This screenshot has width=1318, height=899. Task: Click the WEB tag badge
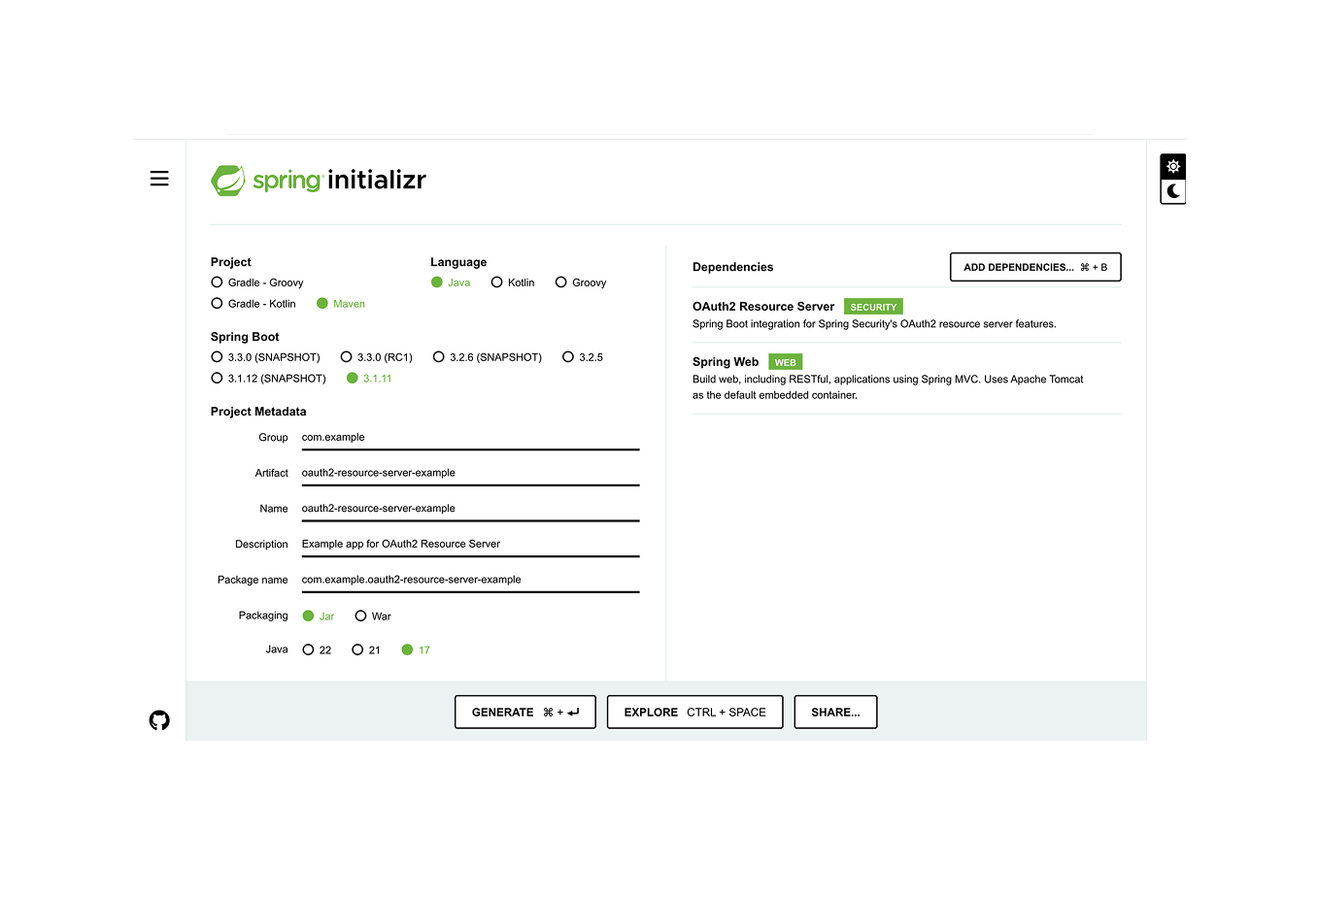coord(786,362)
